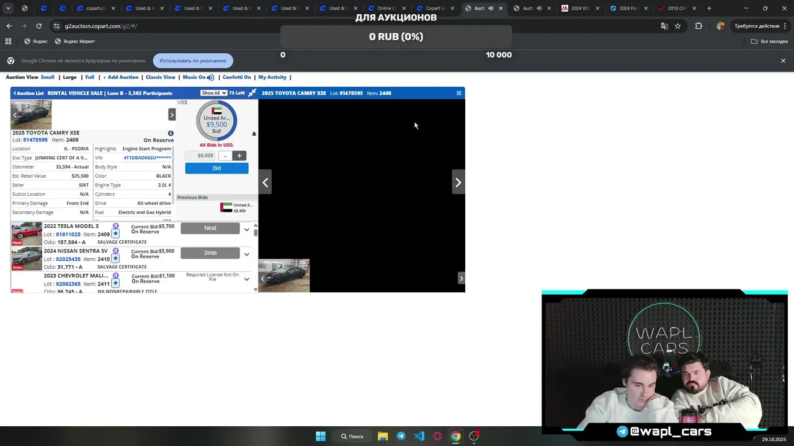The image size is (794, 446).
Task: Click the collapse arrows icon beside 73 Left
Action: (x=252, y=93)
